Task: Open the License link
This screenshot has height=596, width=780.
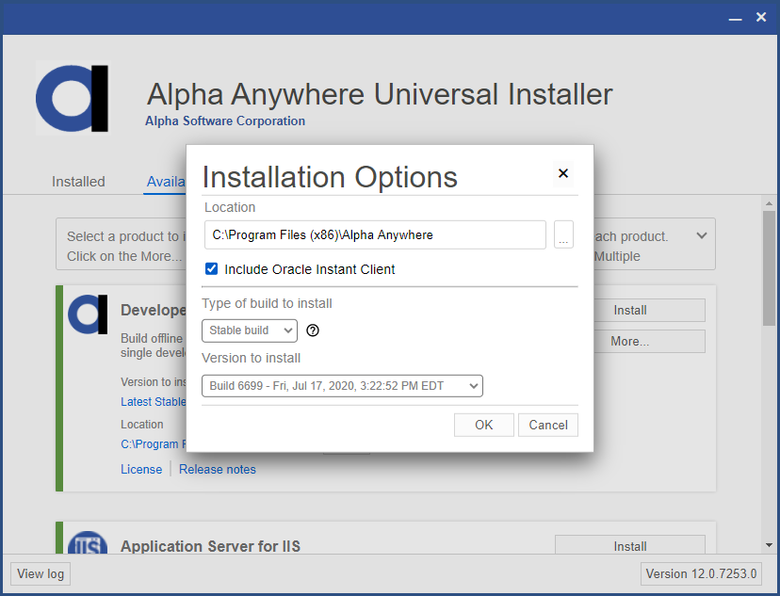Action: pos(141,469)
